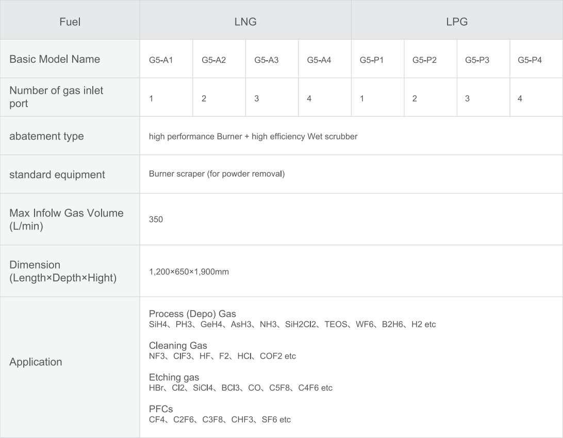Click the Fuel header label
This screenshot has height=438, width=563.
point(70,22)
